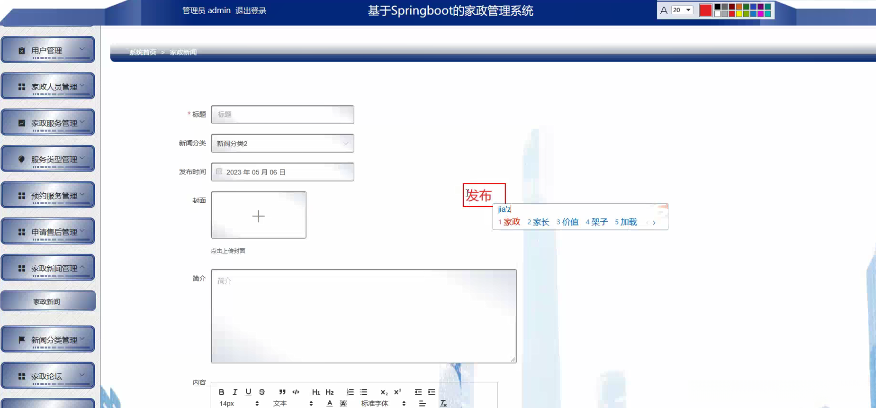Apply subscript formatting
Image resolution: width=876 pixels, height=408 pixels.
[x=384, y=392]
